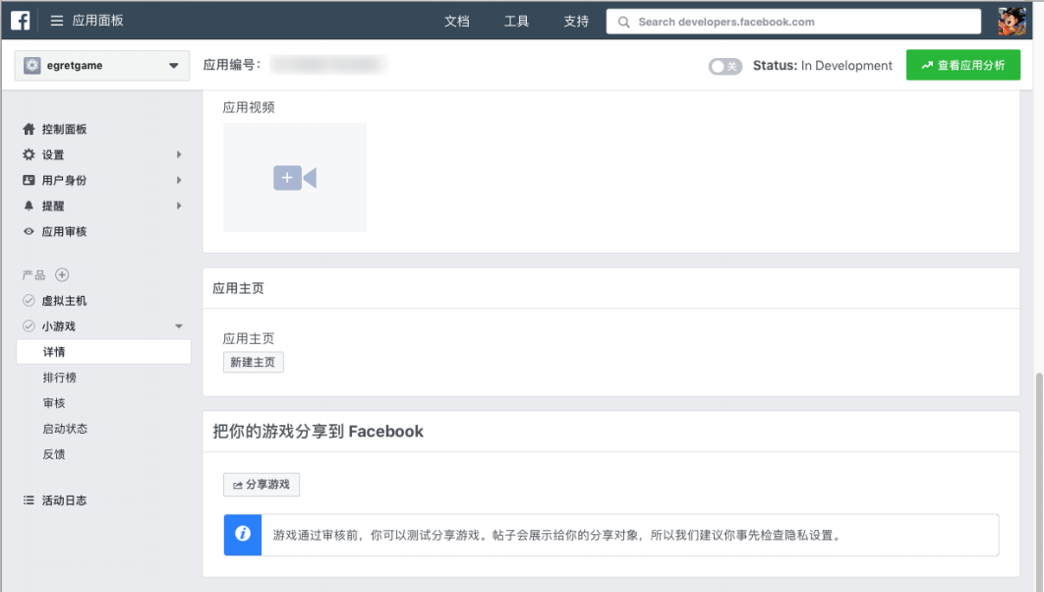Click the blue info icon in the share notice
Screen dimensions: 1044x592
pyautogui.click(x=242, y=535)
